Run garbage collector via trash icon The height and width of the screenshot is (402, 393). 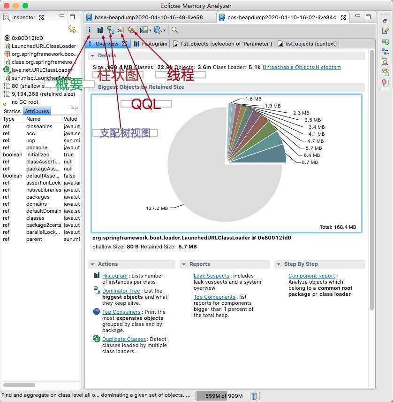pyautogui.click(x=254, y=396)
